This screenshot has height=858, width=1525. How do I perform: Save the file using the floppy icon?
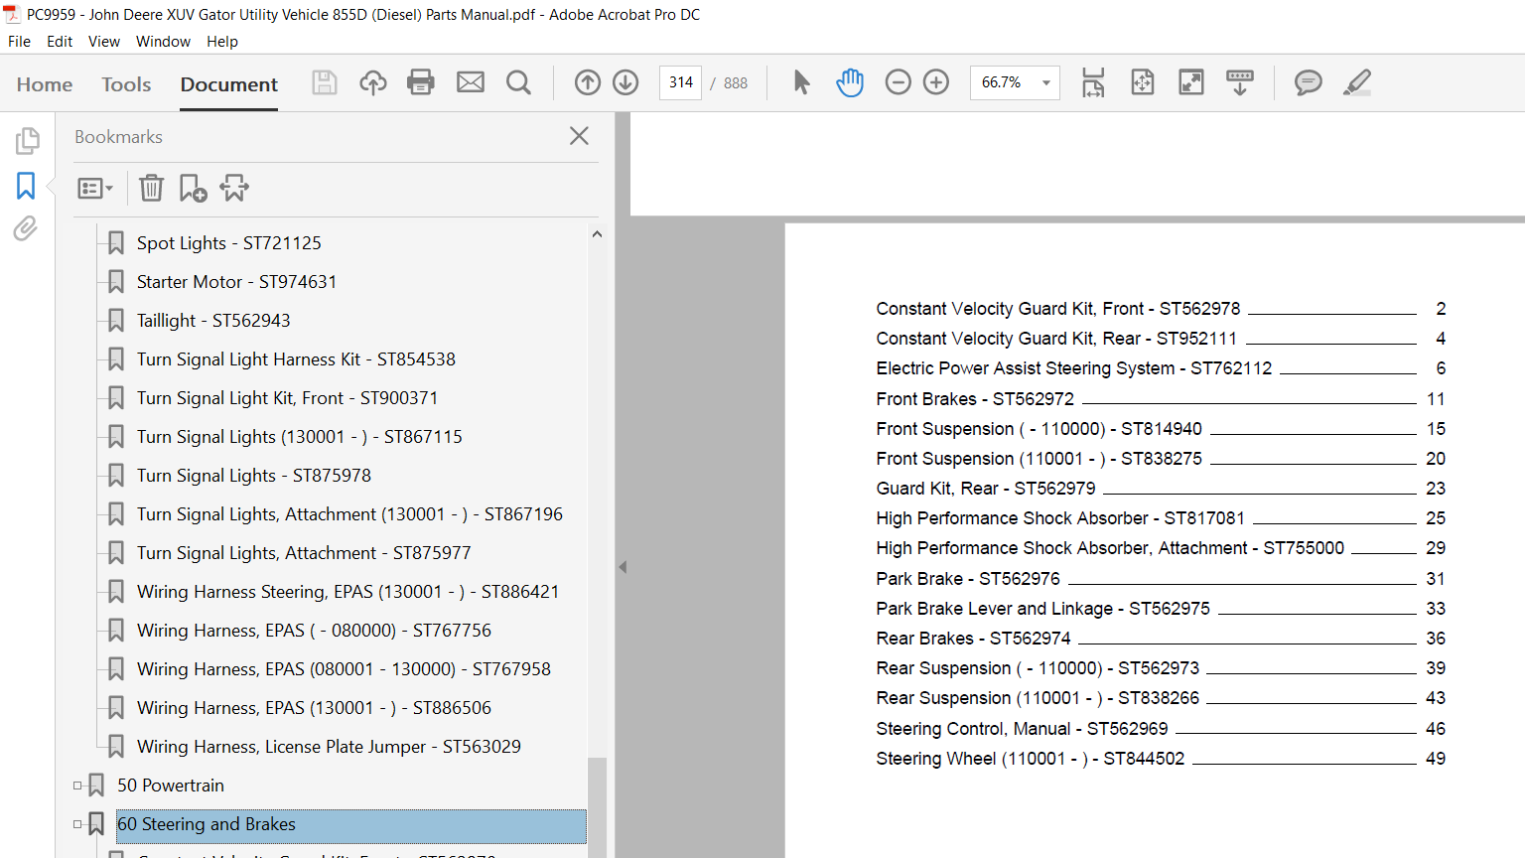[325, 82]
